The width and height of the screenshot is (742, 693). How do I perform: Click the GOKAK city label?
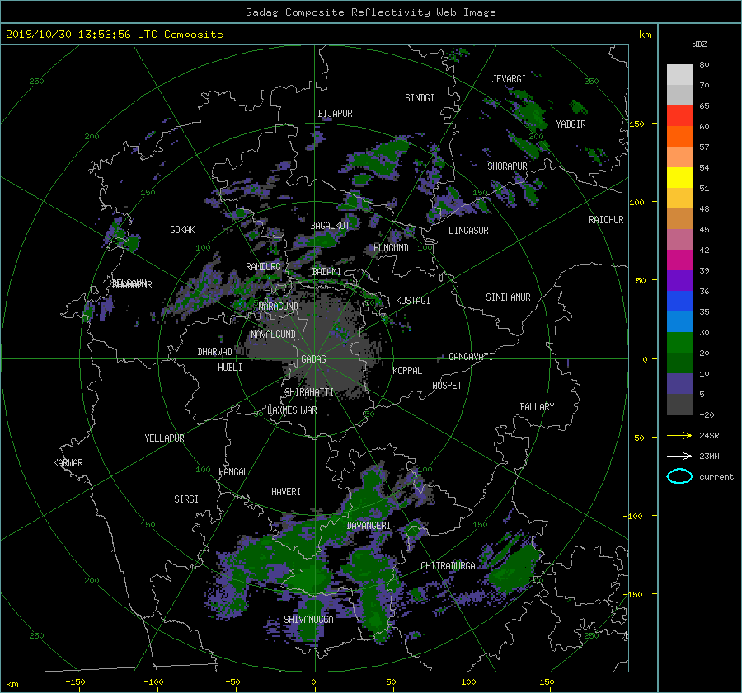(x=183, y=230)
